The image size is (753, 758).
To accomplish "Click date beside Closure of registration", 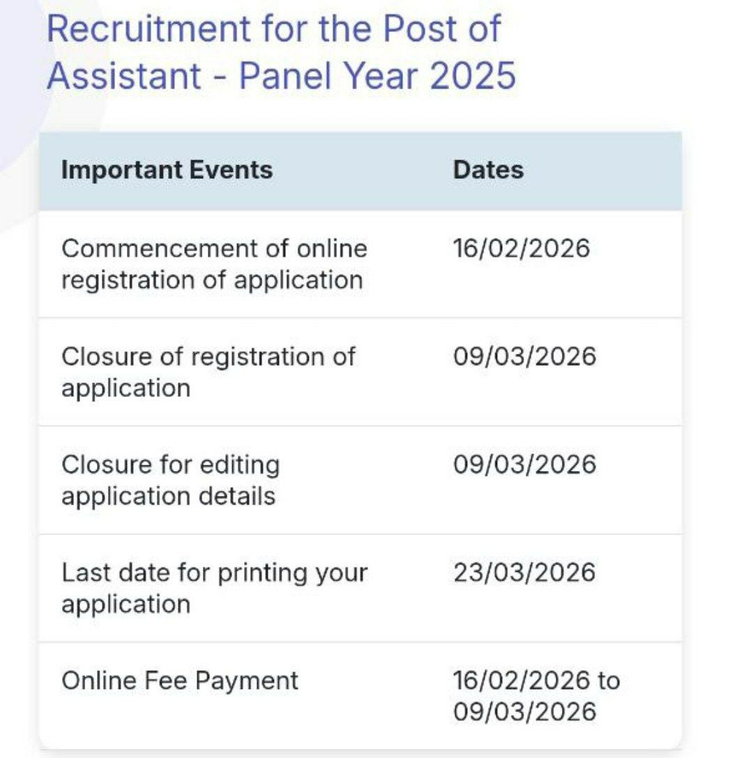I will tap(524, 357).
